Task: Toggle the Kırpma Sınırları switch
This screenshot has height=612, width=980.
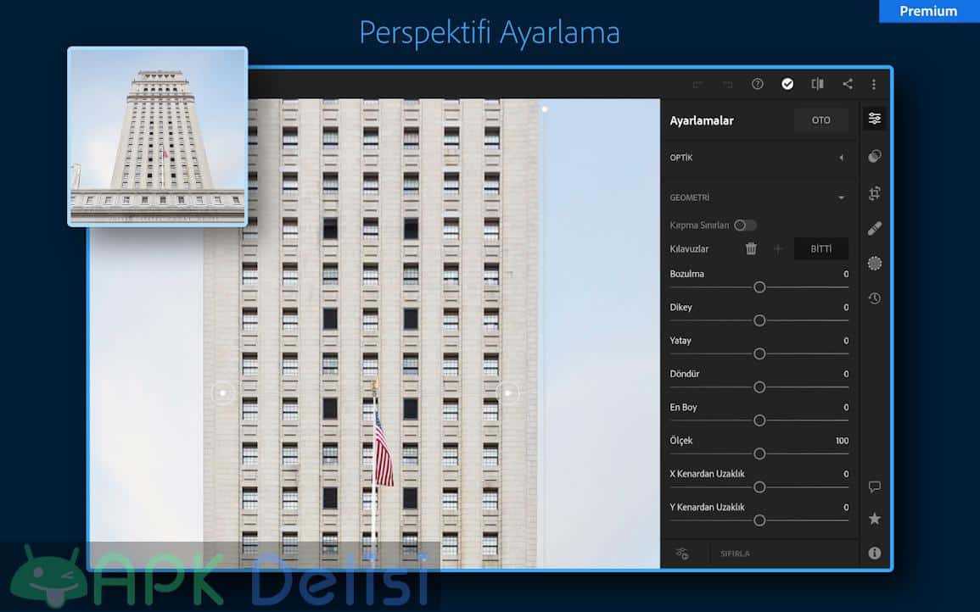Action: click(745, 225)
